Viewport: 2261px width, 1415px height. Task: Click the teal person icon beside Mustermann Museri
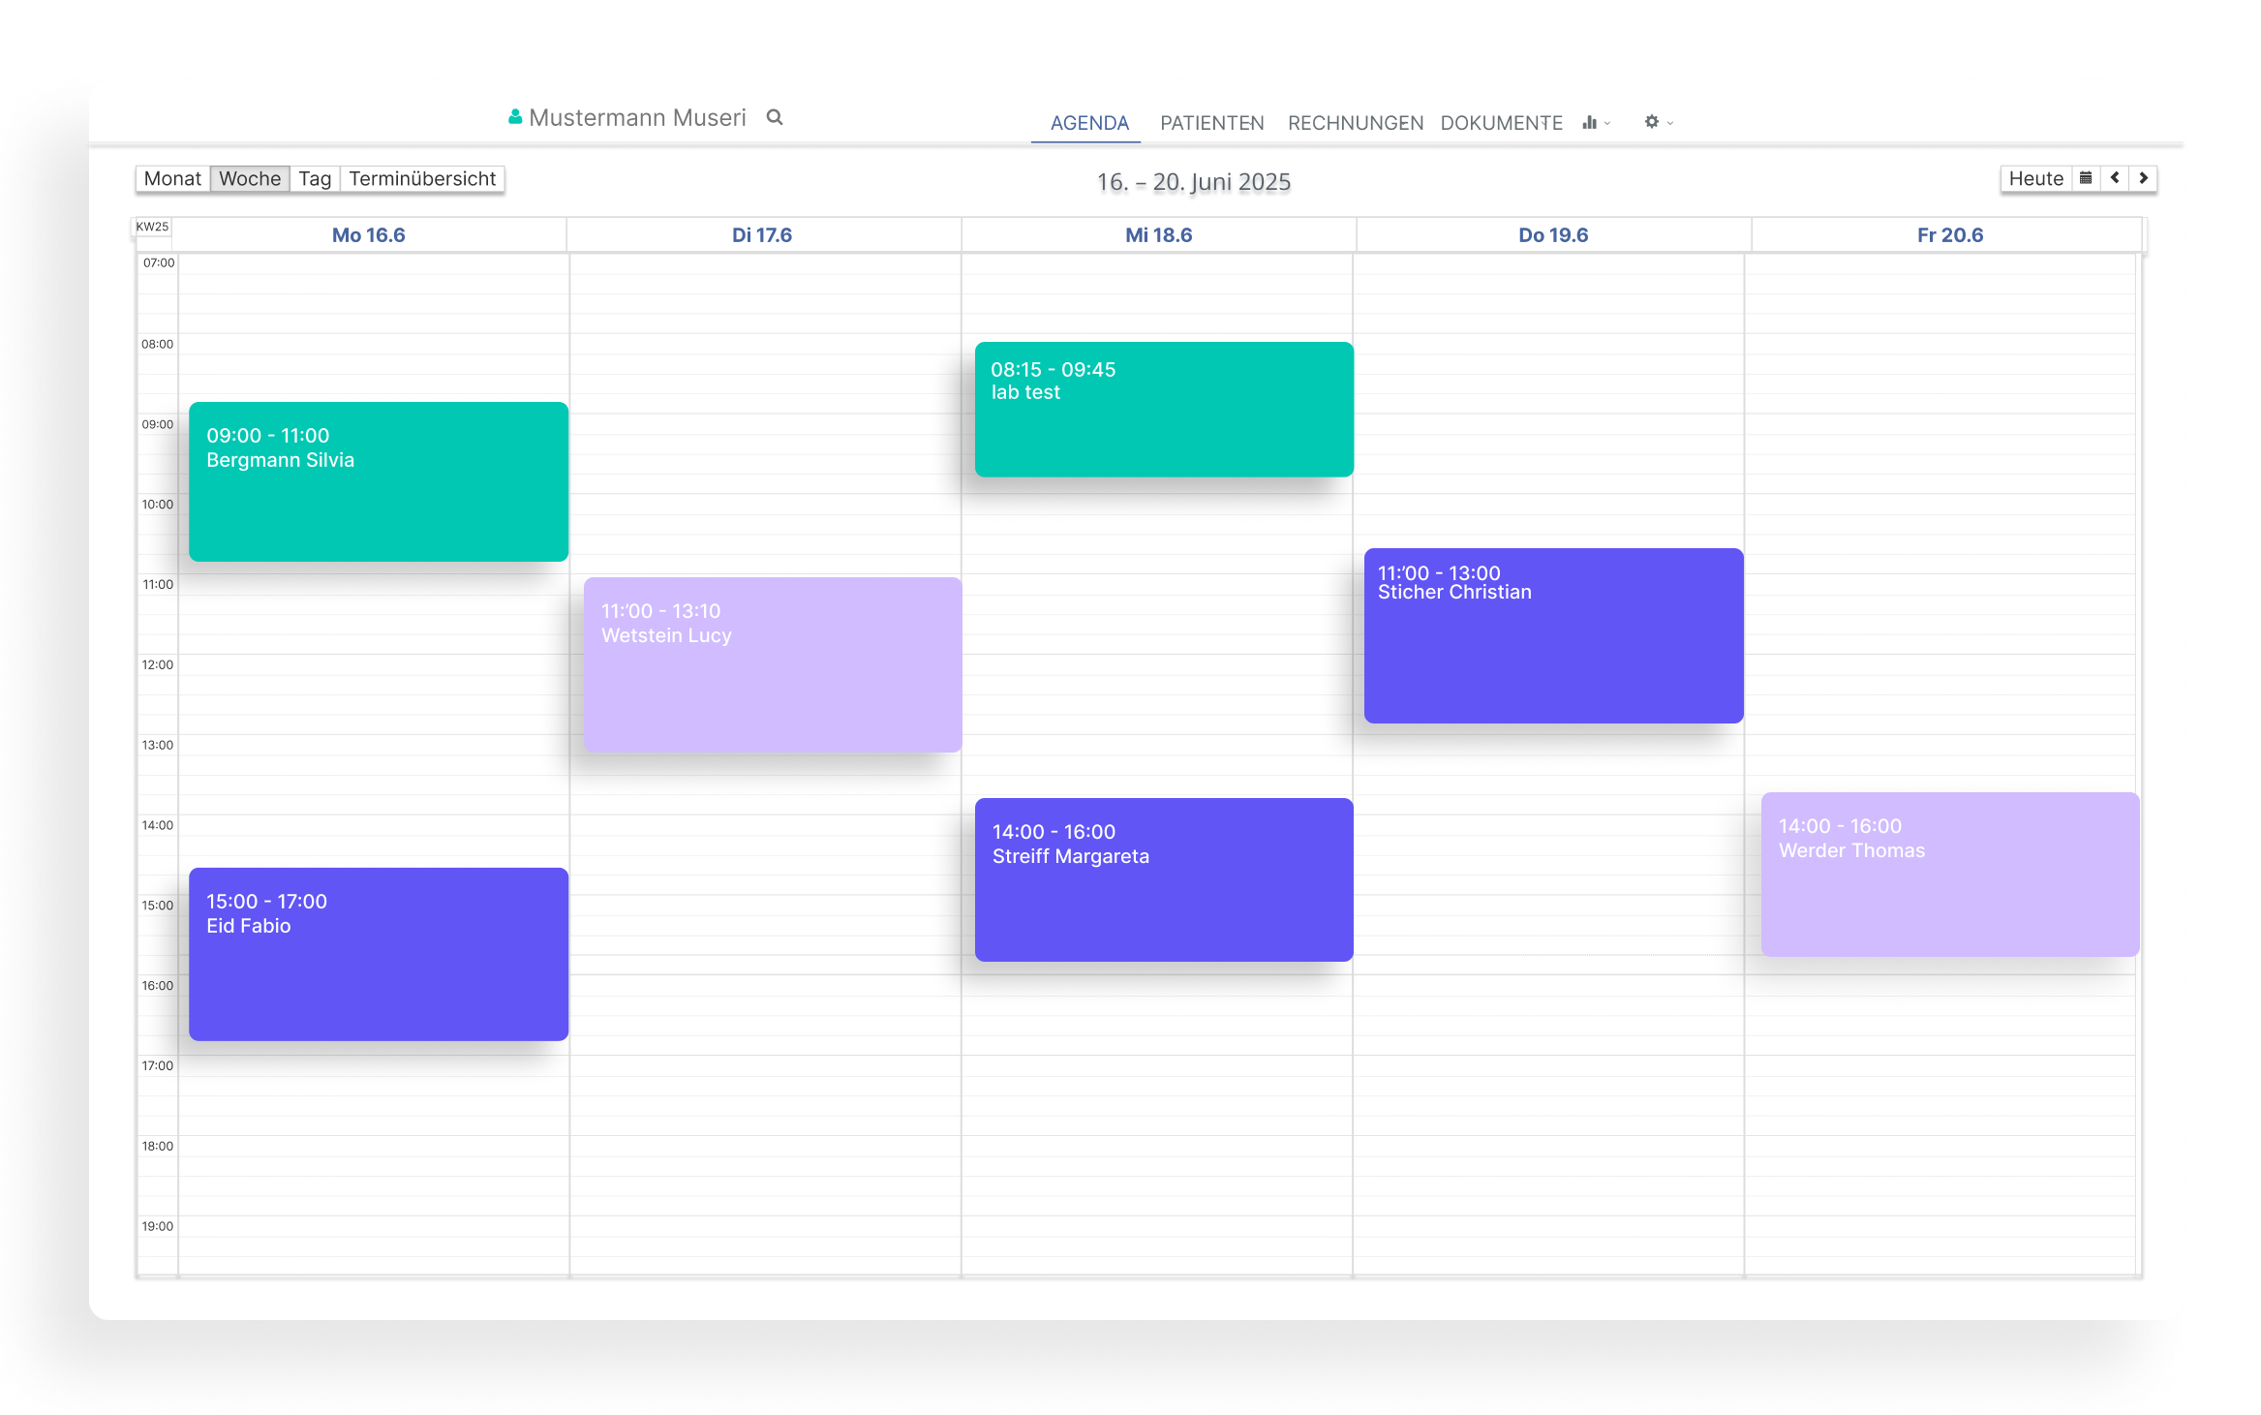click(x=514, y=116)
